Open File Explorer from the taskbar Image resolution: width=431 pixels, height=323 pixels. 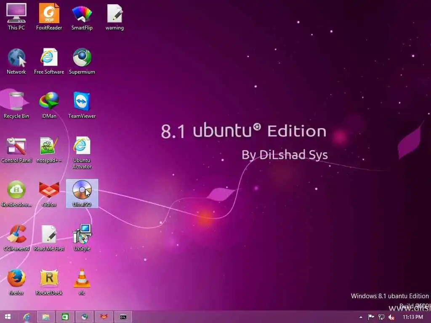tap(45, 317)
